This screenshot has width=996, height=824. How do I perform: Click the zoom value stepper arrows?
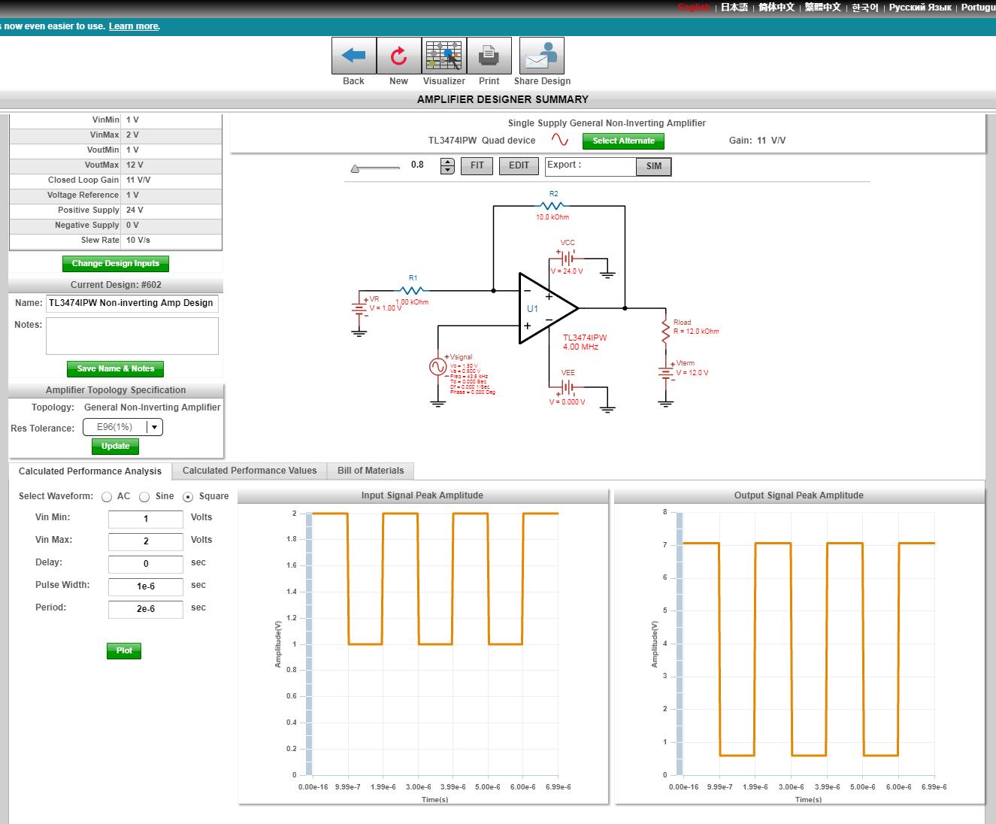point(447,165)
